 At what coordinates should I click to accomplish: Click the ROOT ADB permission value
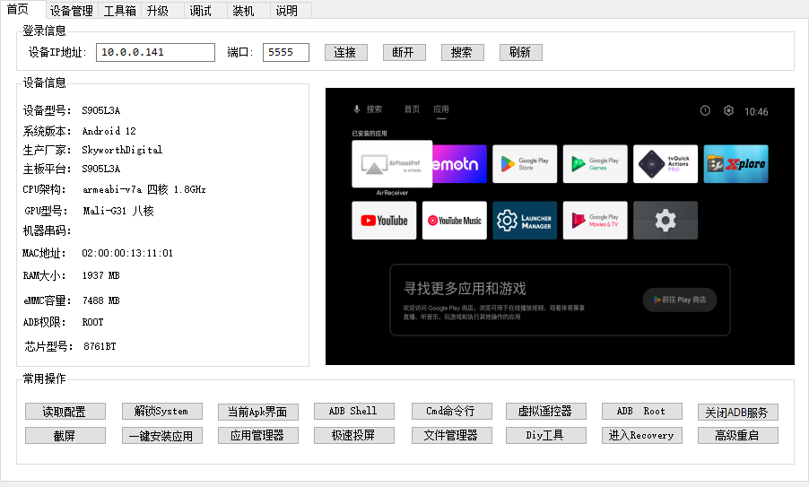click(x=93, y=323)
